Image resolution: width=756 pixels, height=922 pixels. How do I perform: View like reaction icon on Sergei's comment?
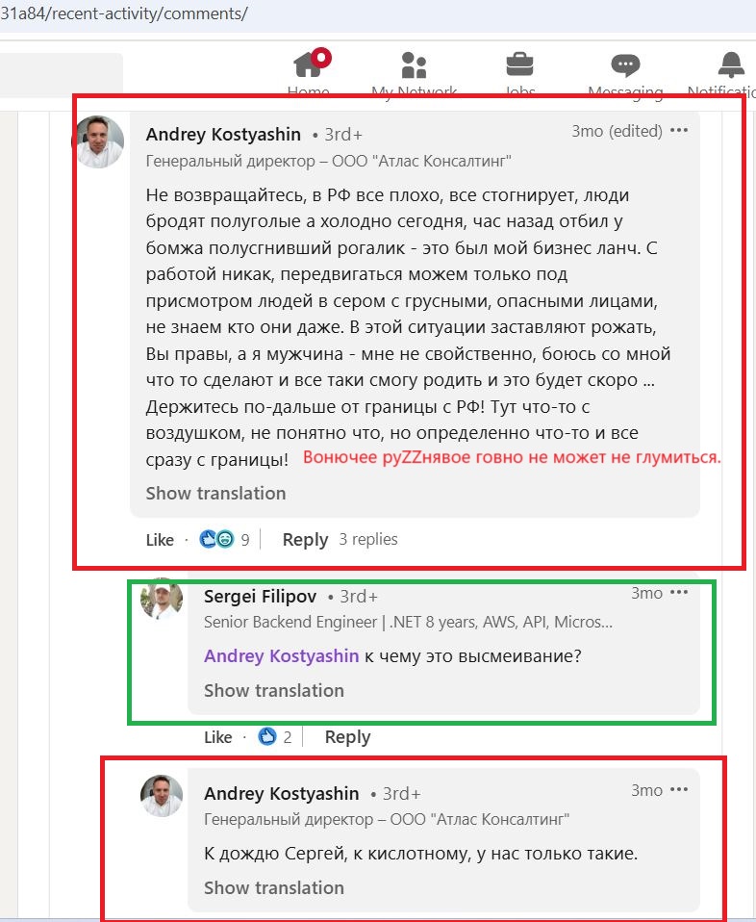point(266,736)
